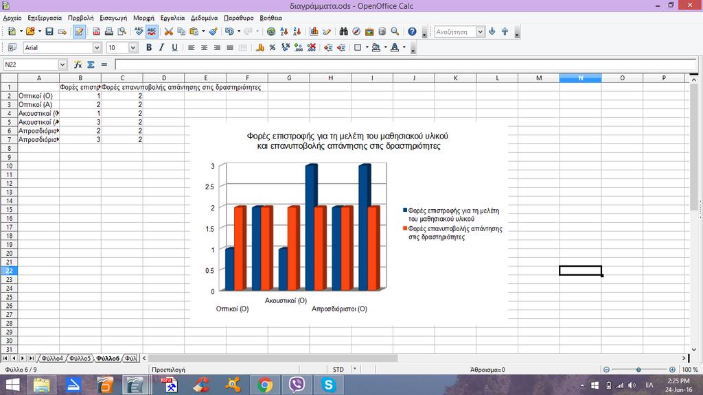The height and width of the screenshot is (395, 703).
Task: Open Data Sources cylinder icon
Action: pyautogui.click(x=382, y=32)
